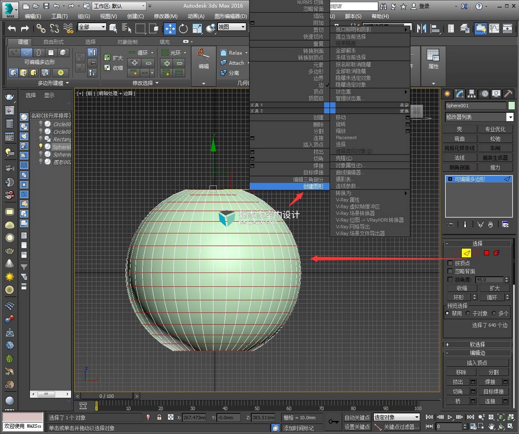
Task: Open the 全部 selection filter dropdown
Action: tap(92, 27)
